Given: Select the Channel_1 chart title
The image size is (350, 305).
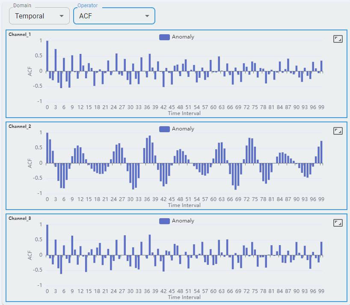Looking at the screenshot, I should 20,34.
